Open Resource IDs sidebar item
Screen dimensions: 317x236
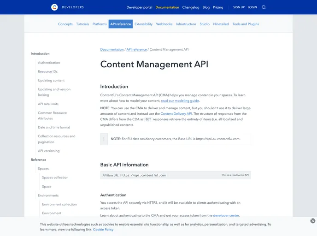coord(48,71)
